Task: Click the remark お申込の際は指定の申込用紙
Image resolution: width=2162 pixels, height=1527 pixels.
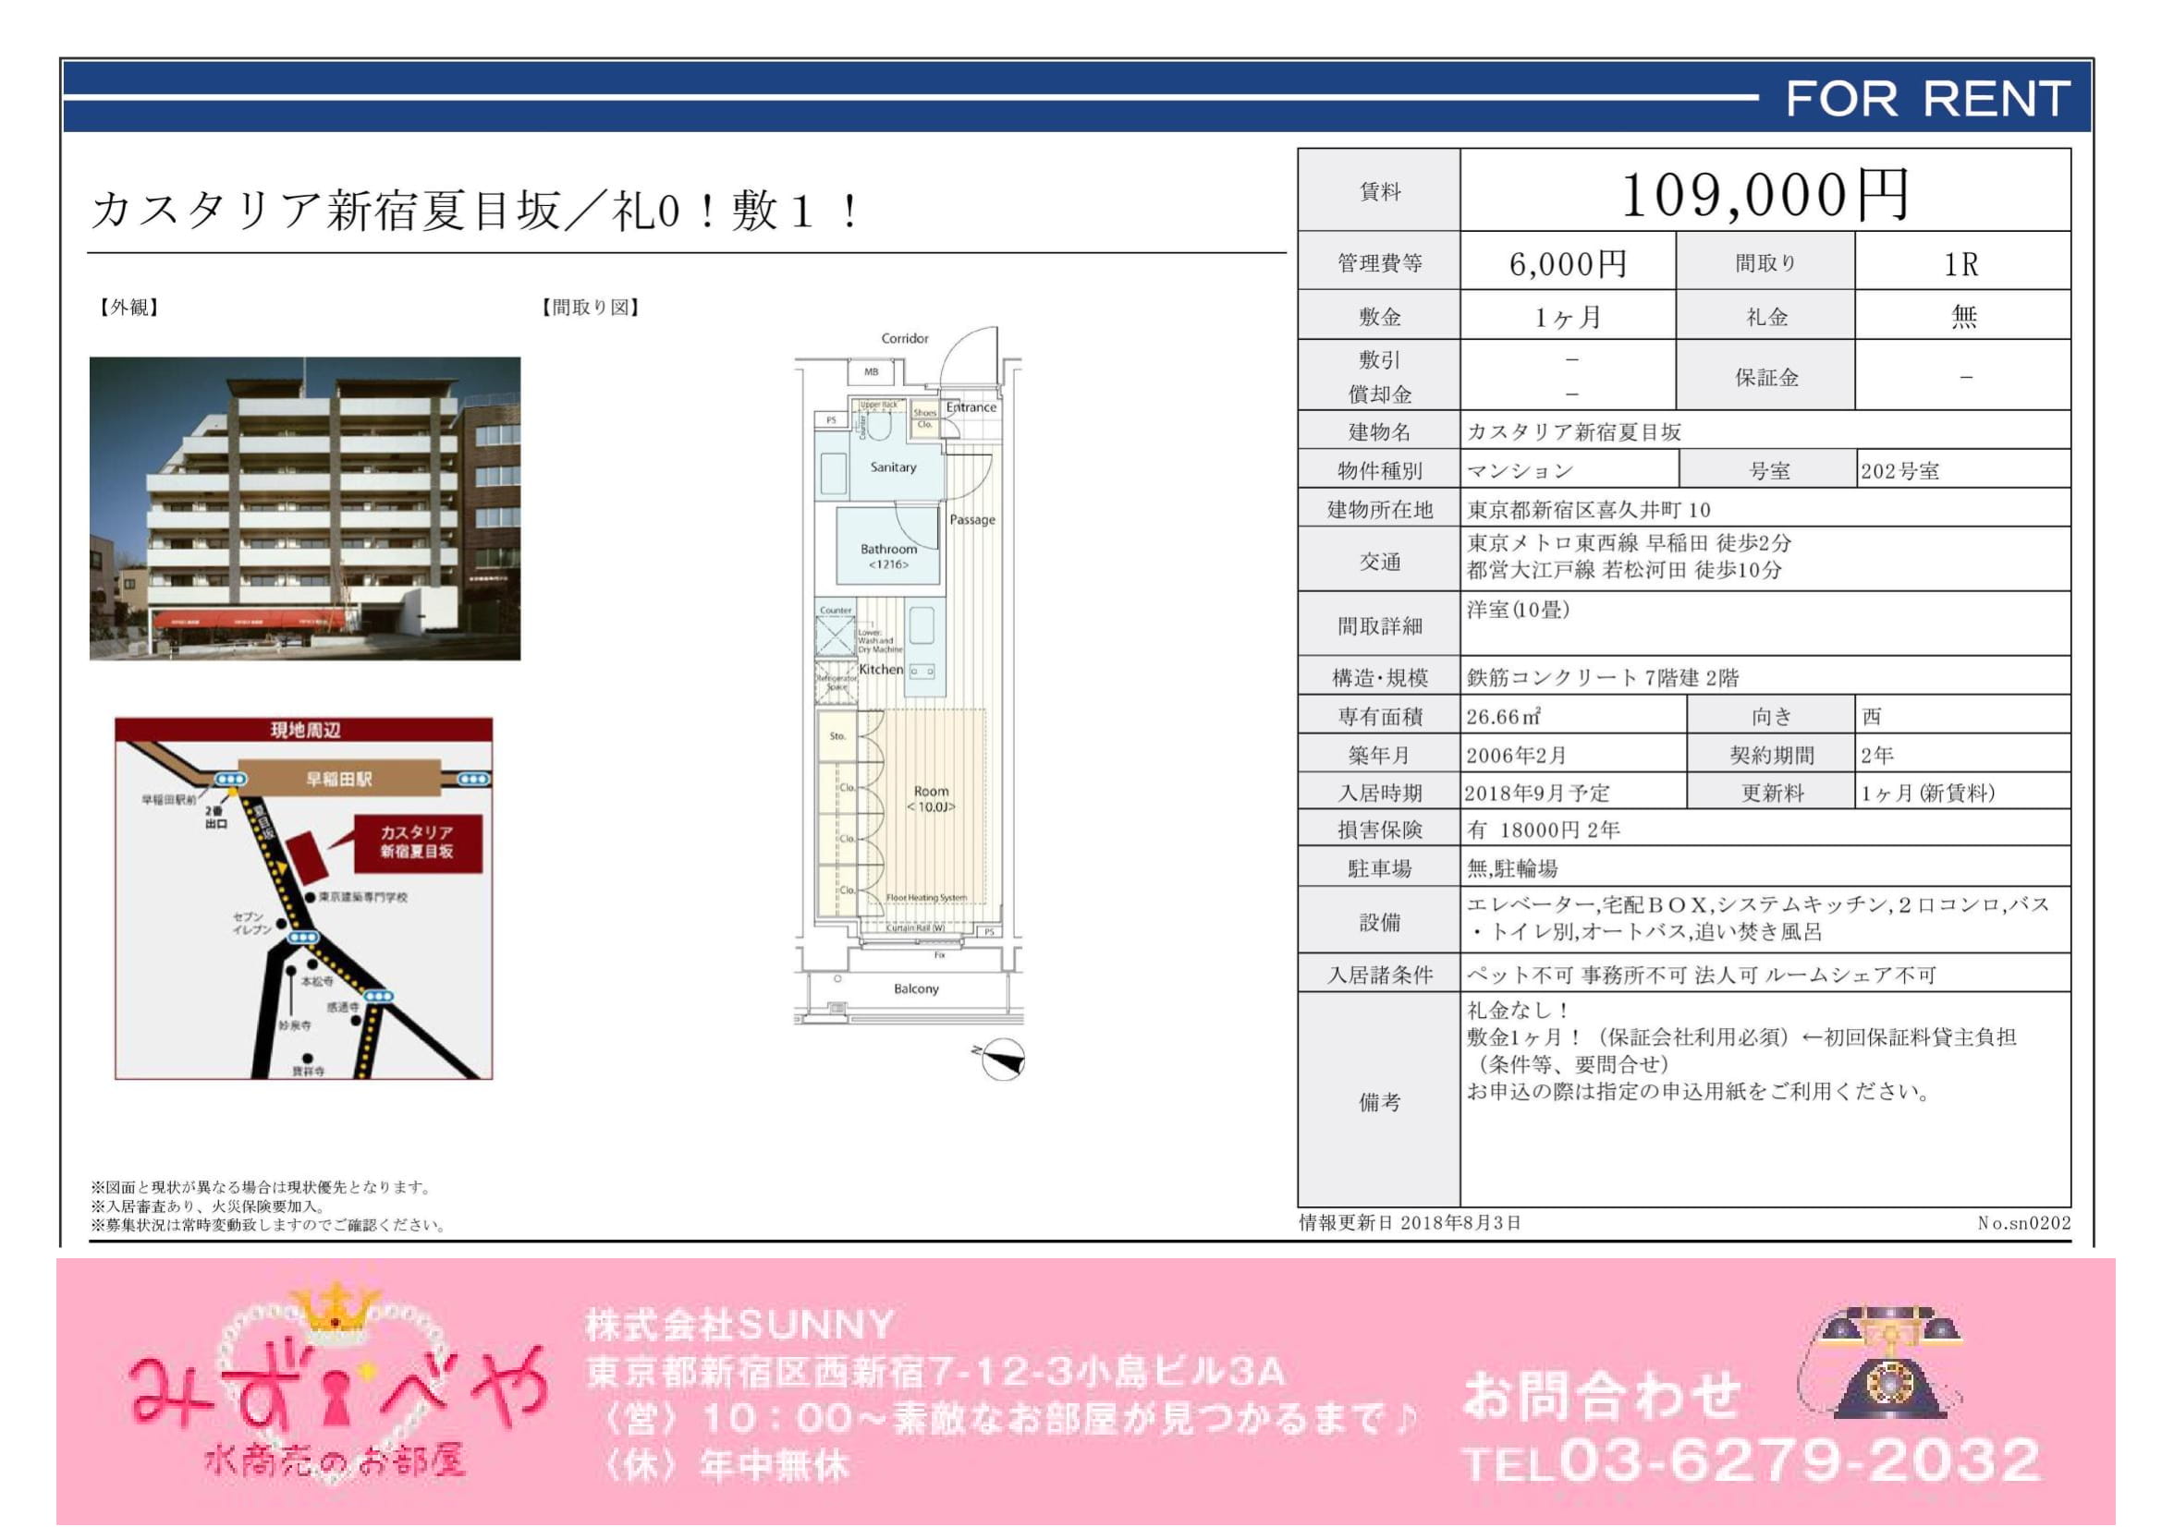Action: click(1700, 1092)
